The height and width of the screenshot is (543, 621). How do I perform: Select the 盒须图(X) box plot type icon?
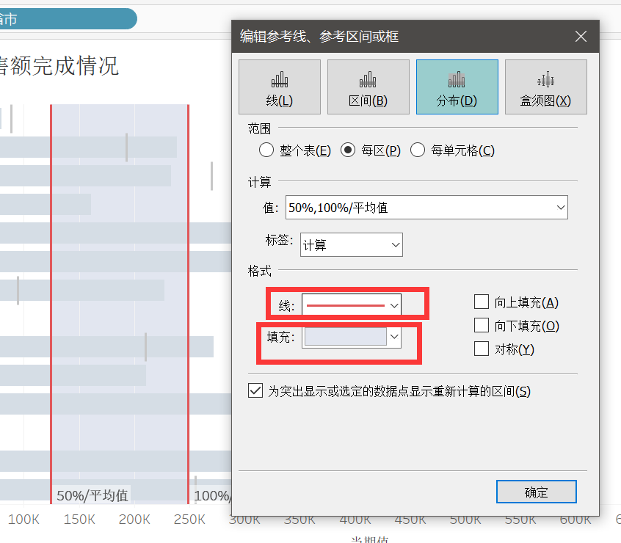point(545,87)
